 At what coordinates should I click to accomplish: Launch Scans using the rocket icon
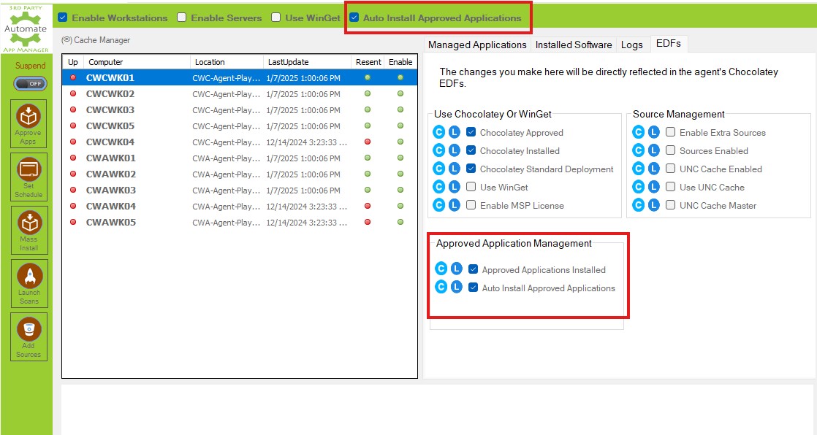pos(28,283)
